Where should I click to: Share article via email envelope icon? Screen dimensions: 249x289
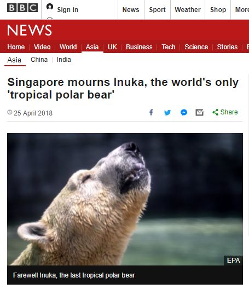(x=199, y=112)
